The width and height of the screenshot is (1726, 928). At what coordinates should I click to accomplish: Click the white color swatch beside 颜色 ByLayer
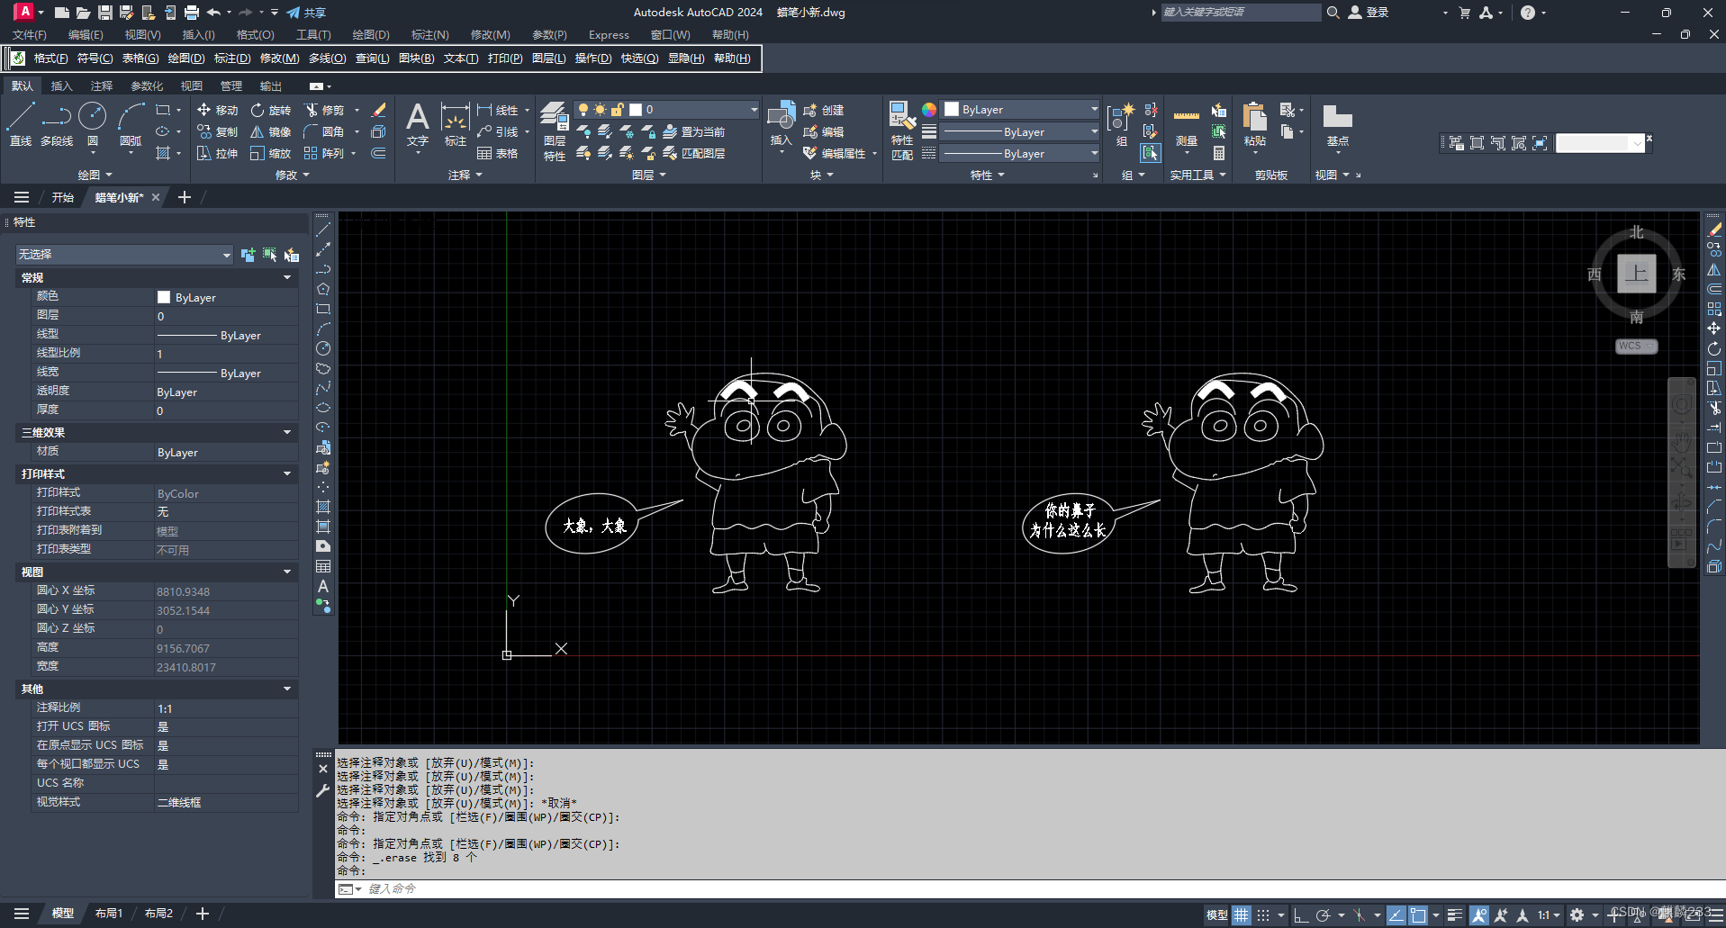tap(164, 297)
